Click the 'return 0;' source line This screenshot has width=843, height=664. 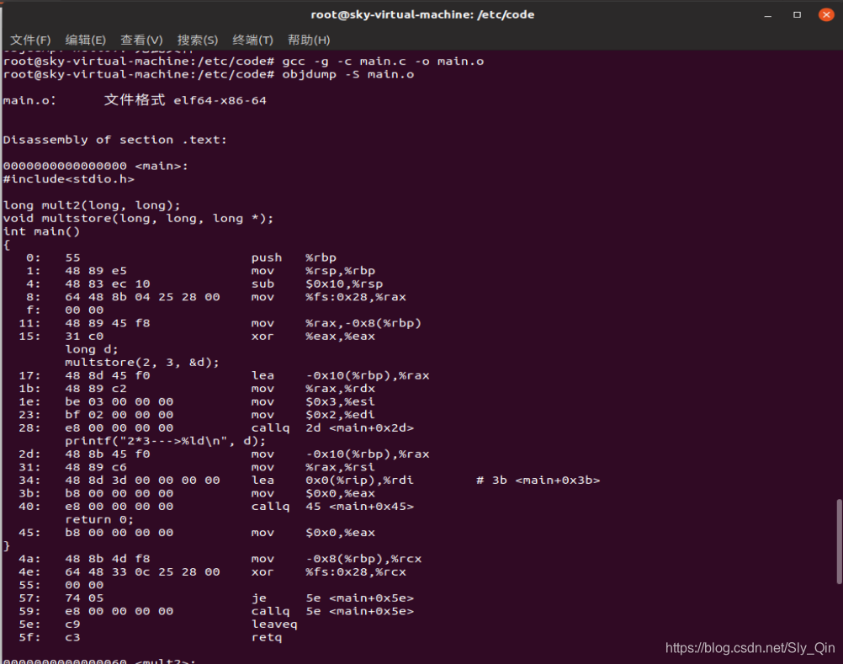pos(99,519)
